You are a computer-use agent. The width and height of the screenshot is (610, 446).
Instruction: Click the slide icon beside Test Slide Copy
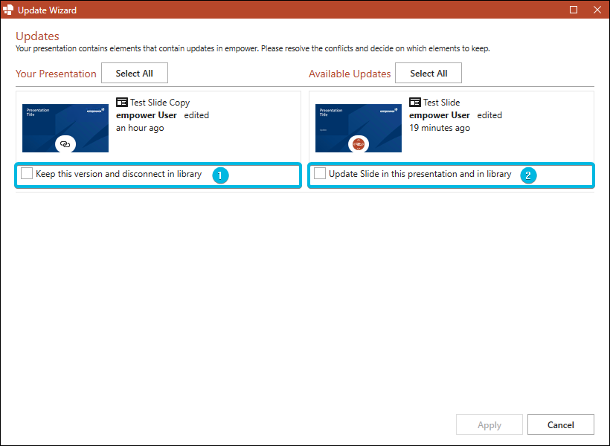(x=122, y=103)
